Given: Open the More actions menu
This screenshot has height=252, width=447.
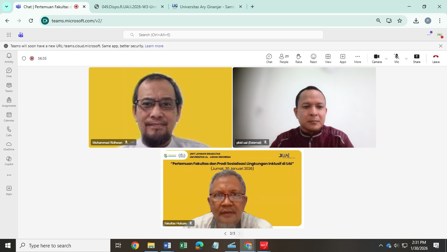Looking at the screenshot, I should click(x=357, y=58).
